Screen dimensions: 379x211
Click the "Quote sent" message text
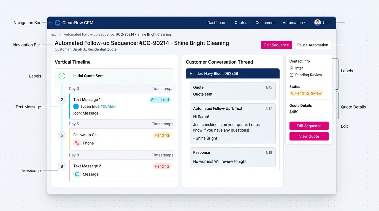(x=203, y=94)
